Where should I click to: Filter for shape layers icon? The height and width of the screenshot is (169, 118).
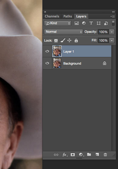tap(98, 23)
